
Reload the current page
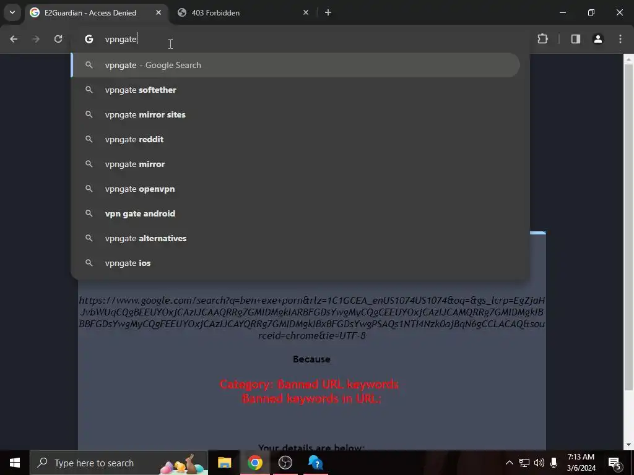click(x=58, y=39)
